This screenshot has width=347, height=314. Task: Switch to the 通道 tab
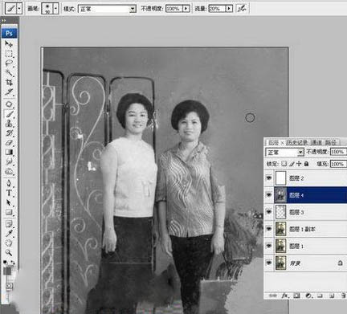tap(316, 142)
